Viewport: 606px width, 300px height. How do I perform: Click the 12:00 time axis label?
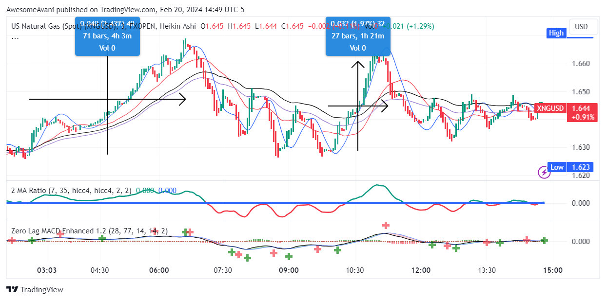click(x=421, y=270)
